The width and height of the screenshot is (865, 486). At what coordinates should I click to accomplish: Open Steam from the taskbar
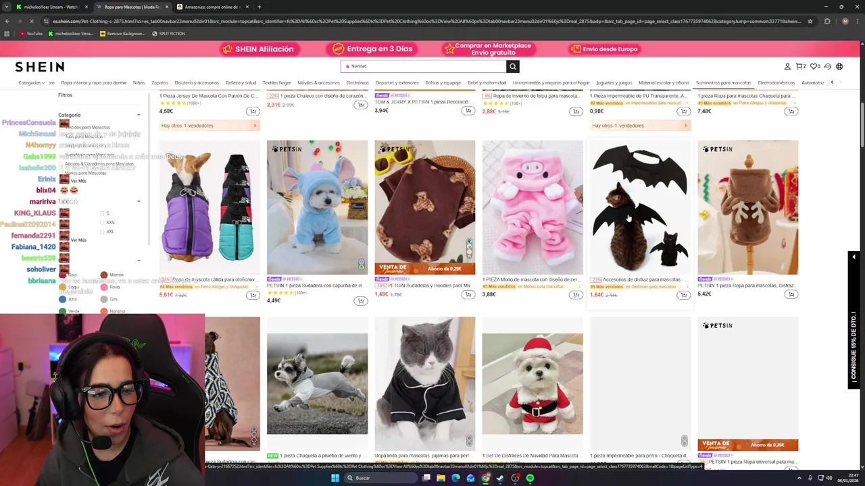click(x=500, y=478)
